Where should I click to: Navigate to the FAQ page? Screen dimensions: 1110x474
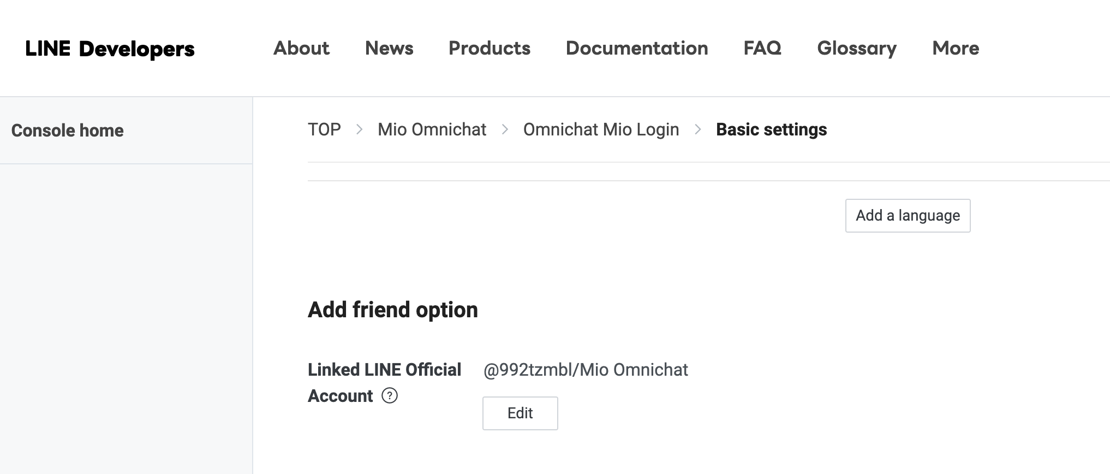click(x=762, y=48)
